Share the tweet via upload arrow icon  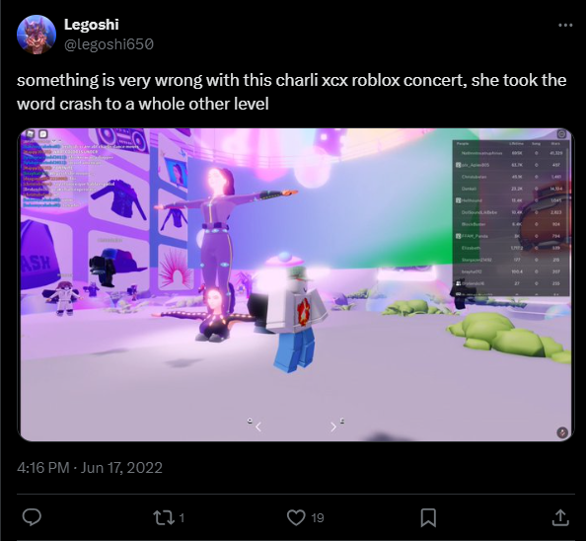tap(560, 518)
